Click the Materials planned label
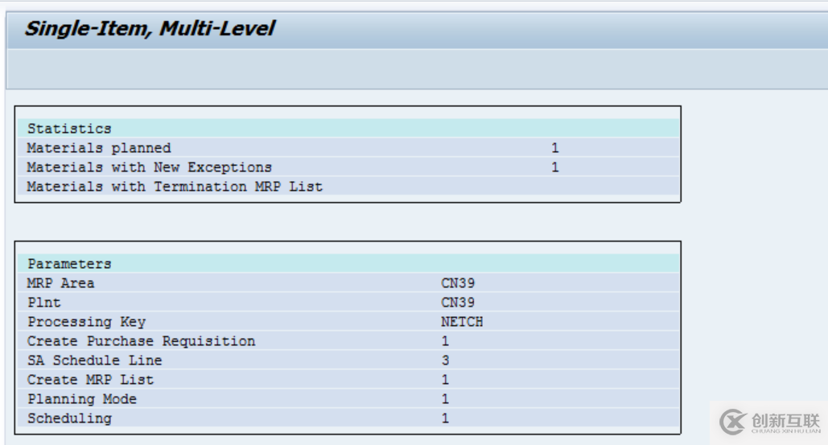The height and width of the screenshot is (445, 828). tap(99, 148)
